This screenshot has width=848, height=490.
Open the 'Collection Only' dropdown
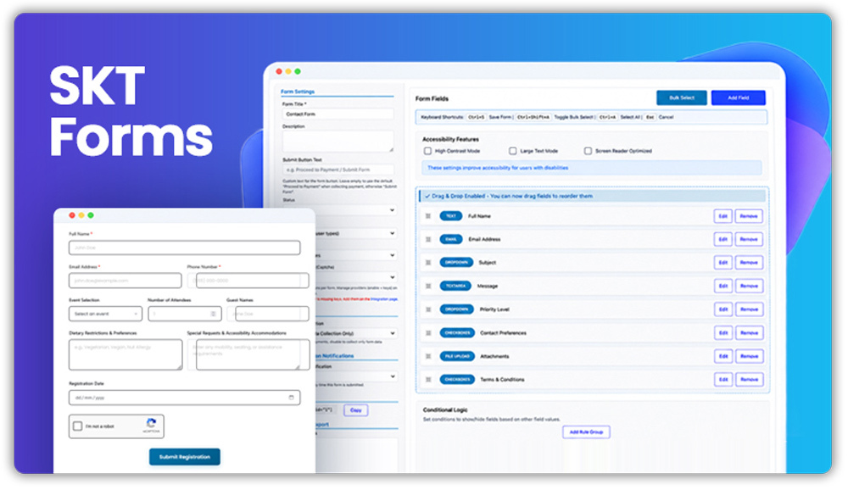[x=357, y=333]
